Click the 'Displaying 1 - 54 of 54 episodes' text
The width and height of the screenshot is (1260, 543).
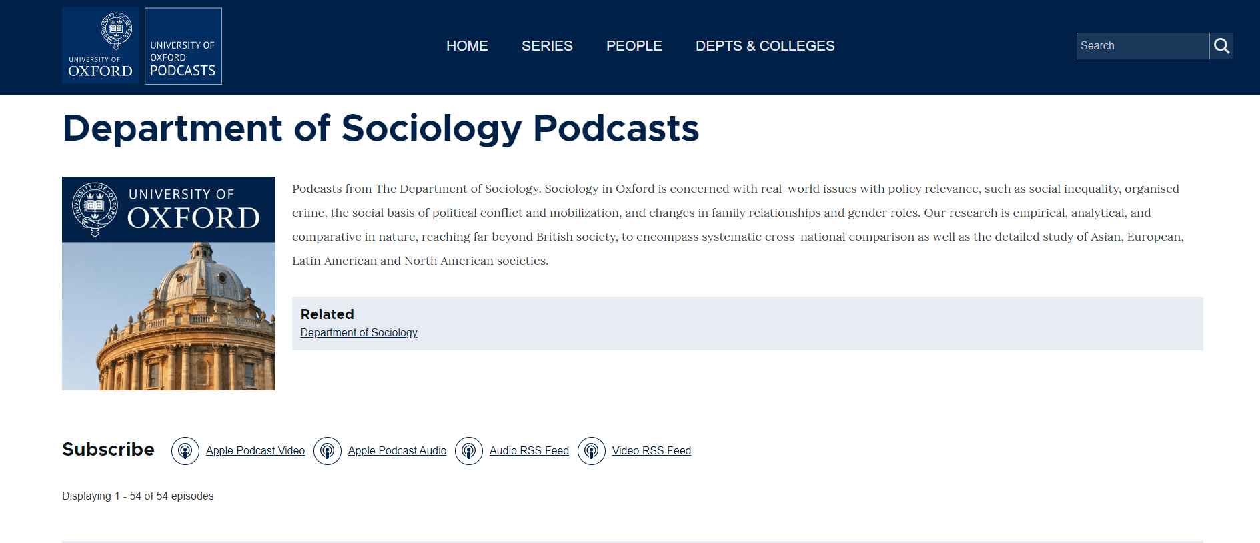[138, 496]
